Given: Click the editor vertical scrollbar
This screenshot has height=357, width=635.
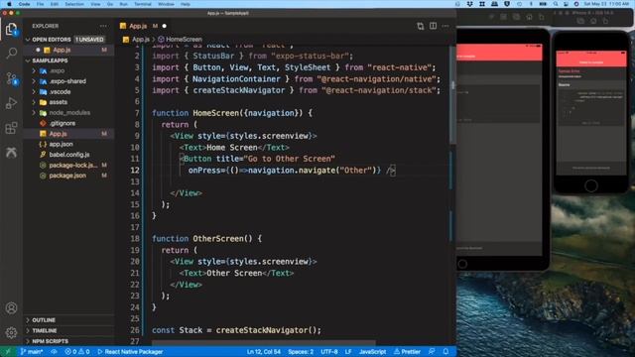Looking at the screenshot, I should [452, 94].
